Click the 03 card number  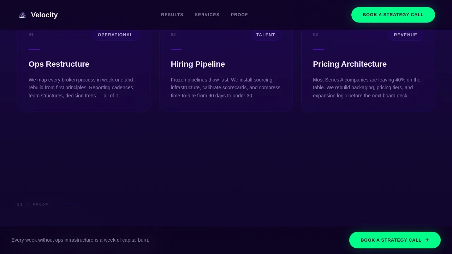pyautogui.click(x=315, y=35)
